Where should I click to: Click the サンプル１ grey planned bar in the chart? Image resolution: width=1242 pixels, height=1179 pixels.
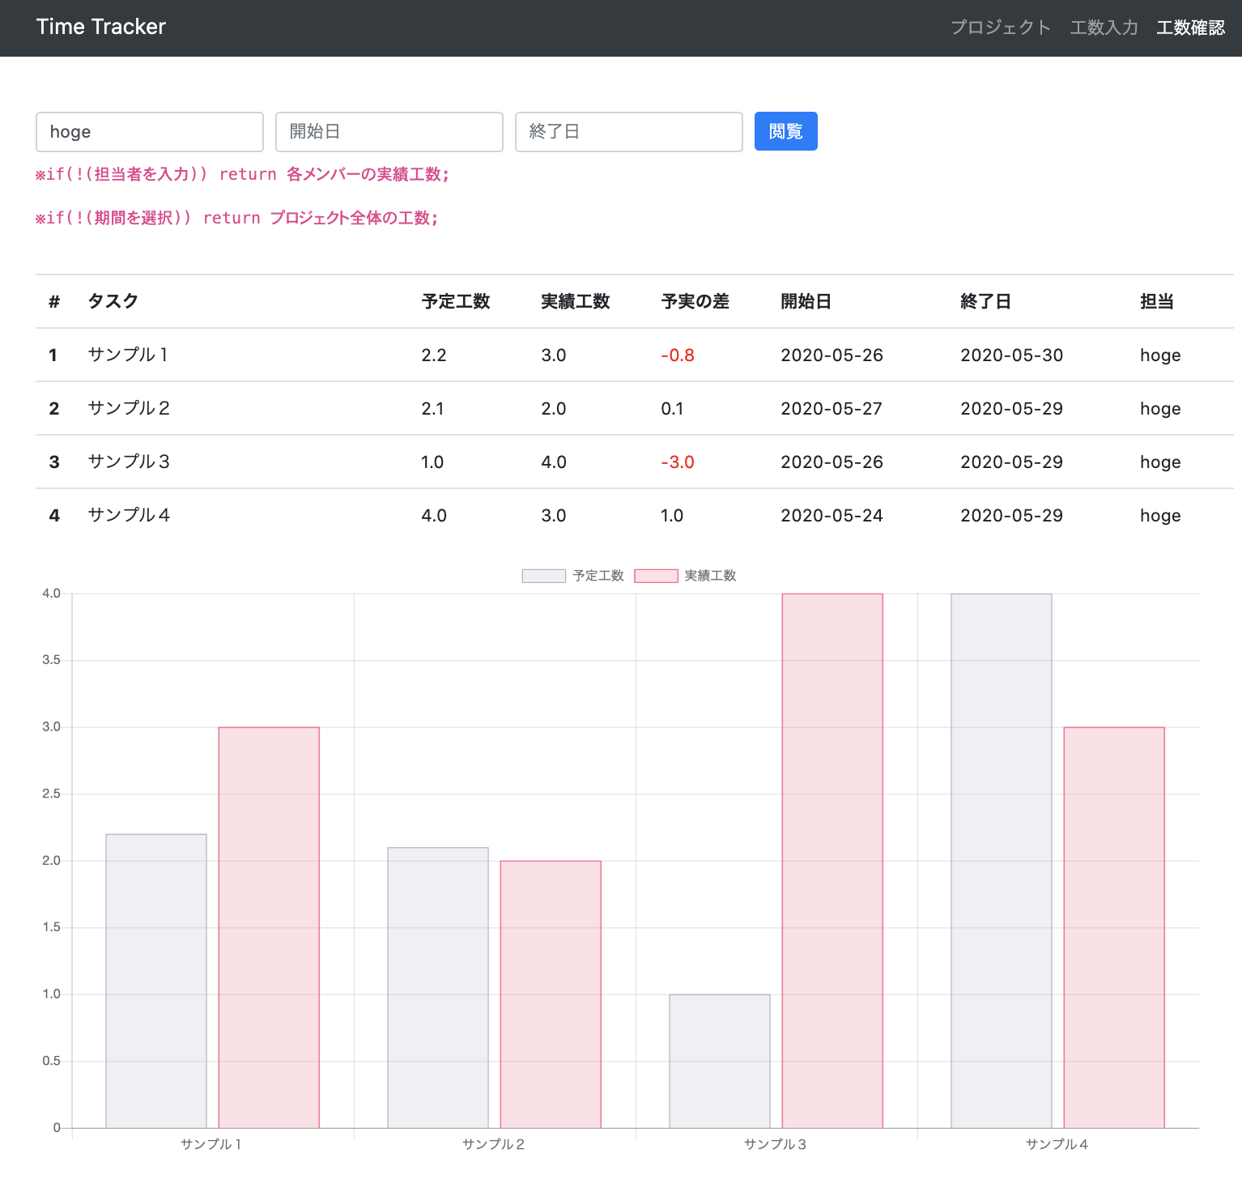coord(156,981)
